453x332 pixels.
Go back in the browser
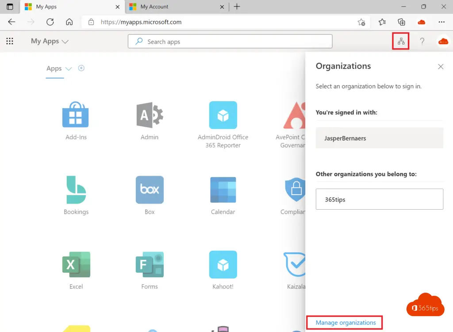pos(12,22)
